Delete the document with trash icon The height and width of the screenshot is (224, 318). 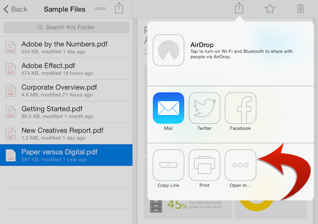(x=300, y=9)
